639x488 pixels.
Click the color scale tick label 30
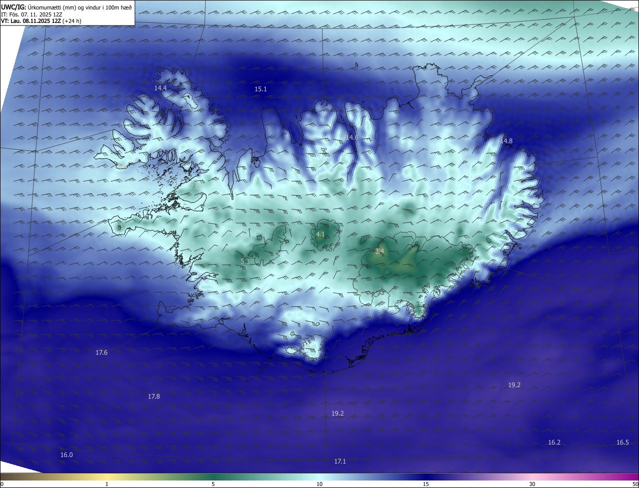click(x=532, y=485)
